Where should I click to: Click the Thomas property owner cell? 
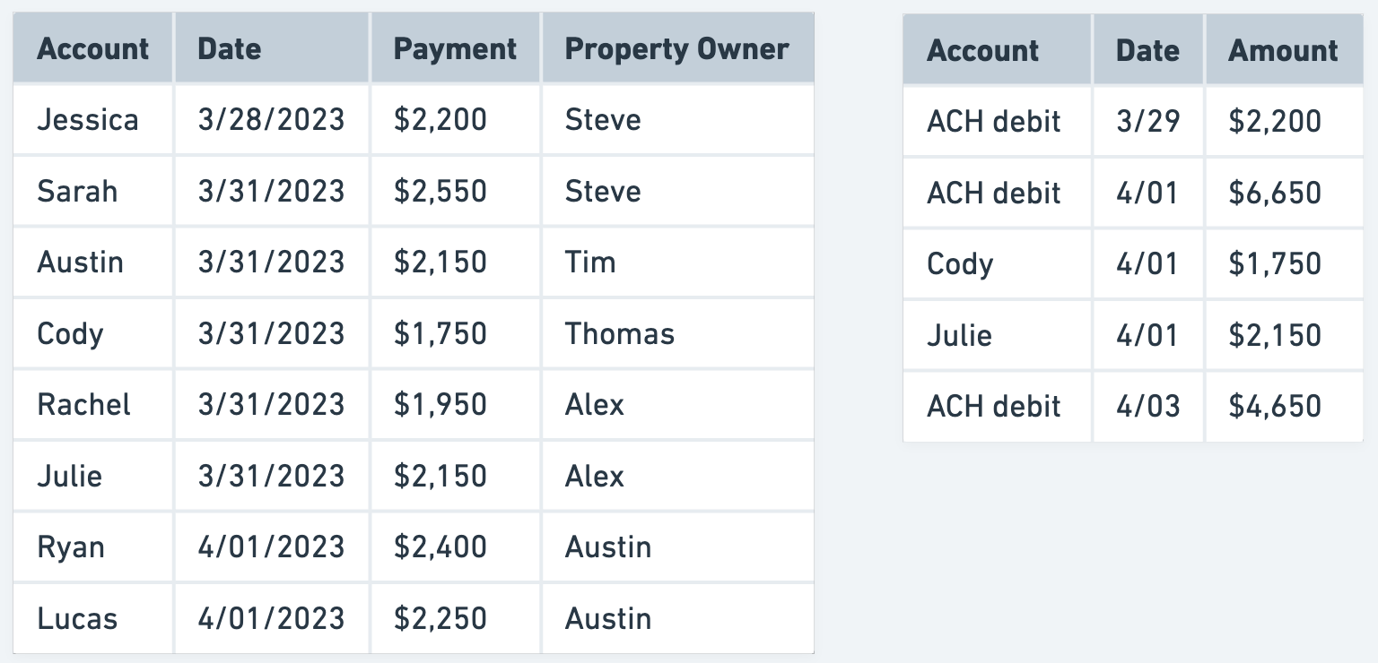pos(619,333)
